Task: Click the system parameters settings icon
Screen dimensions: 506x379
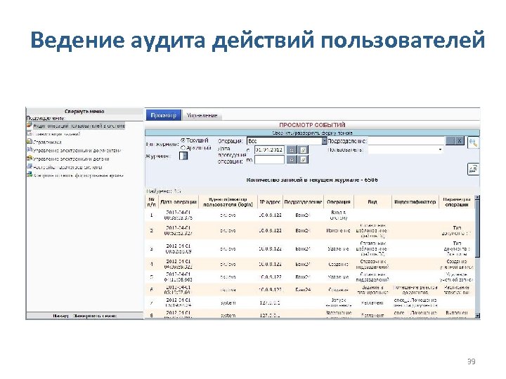Action: tap(30, 166)
